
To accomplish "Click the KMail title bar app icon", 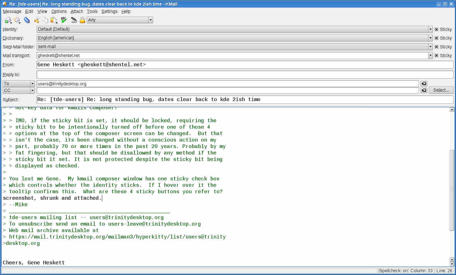I will [5, 4].
